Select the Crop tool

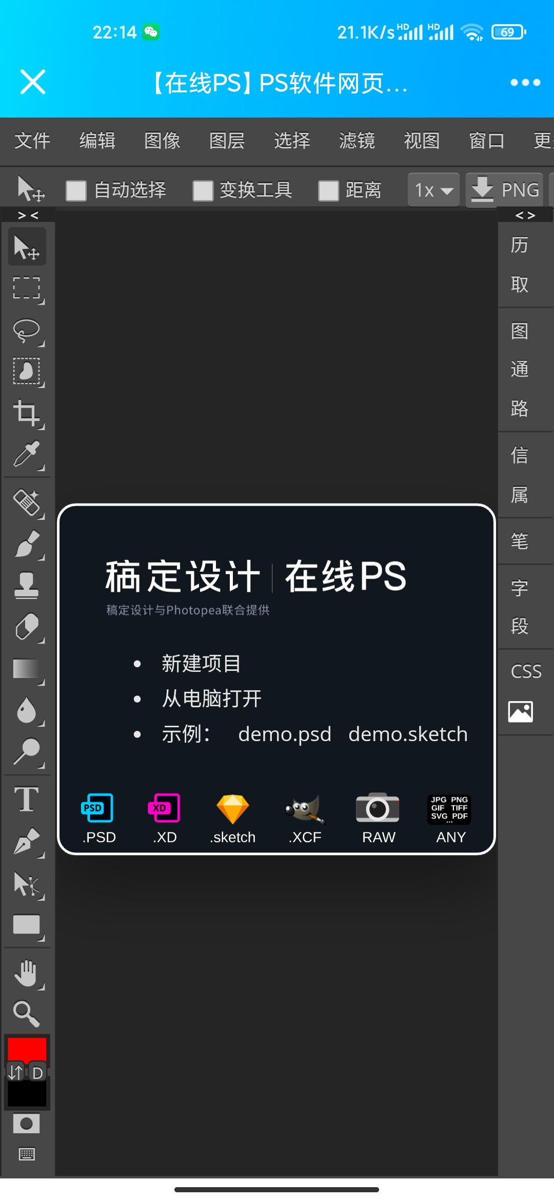pyautogui.click(x=27, y=414)
